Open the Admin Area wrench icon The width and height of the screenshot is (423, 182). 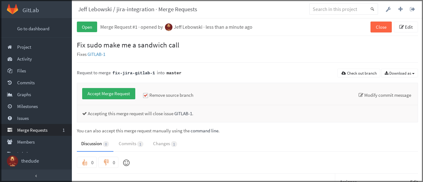pos(388,9)
